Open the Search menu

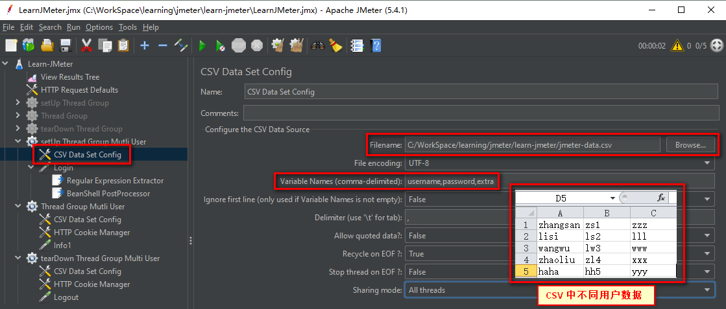coord(50,27)
